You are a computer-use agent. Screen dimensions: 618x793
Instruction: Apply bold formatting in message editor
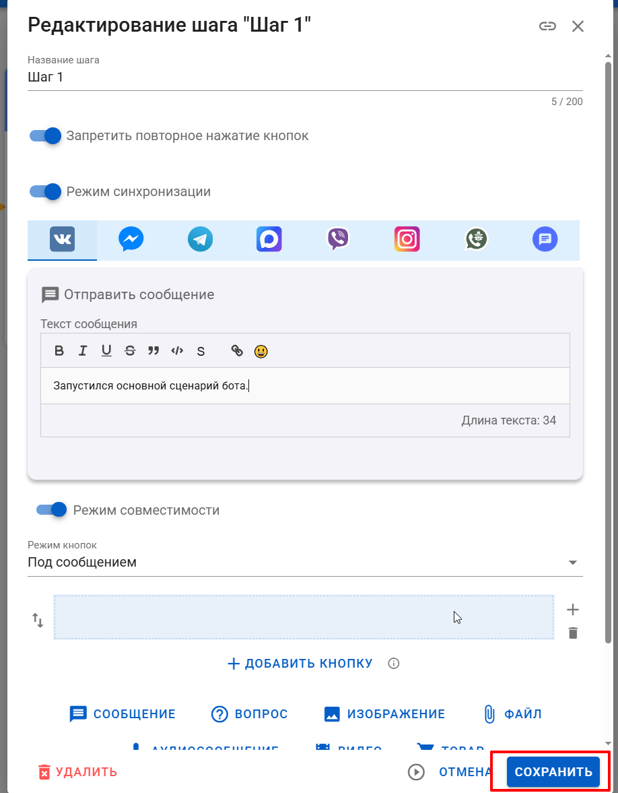(x=59, y=350)
